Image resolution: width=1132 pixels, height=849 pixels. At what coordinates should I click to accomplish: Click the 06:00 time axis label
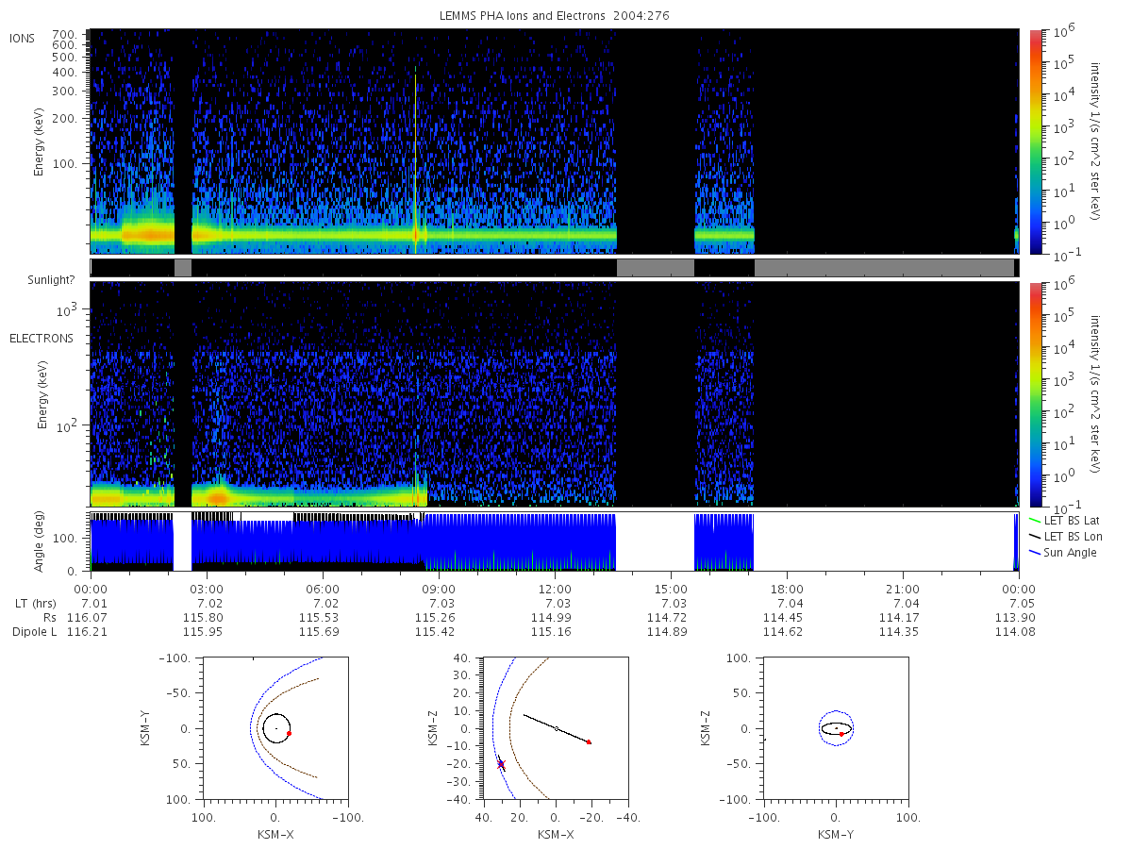click(324, 588)
